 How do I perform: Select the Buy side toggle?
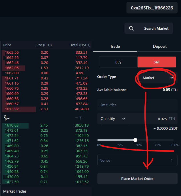tap(118, 62)
